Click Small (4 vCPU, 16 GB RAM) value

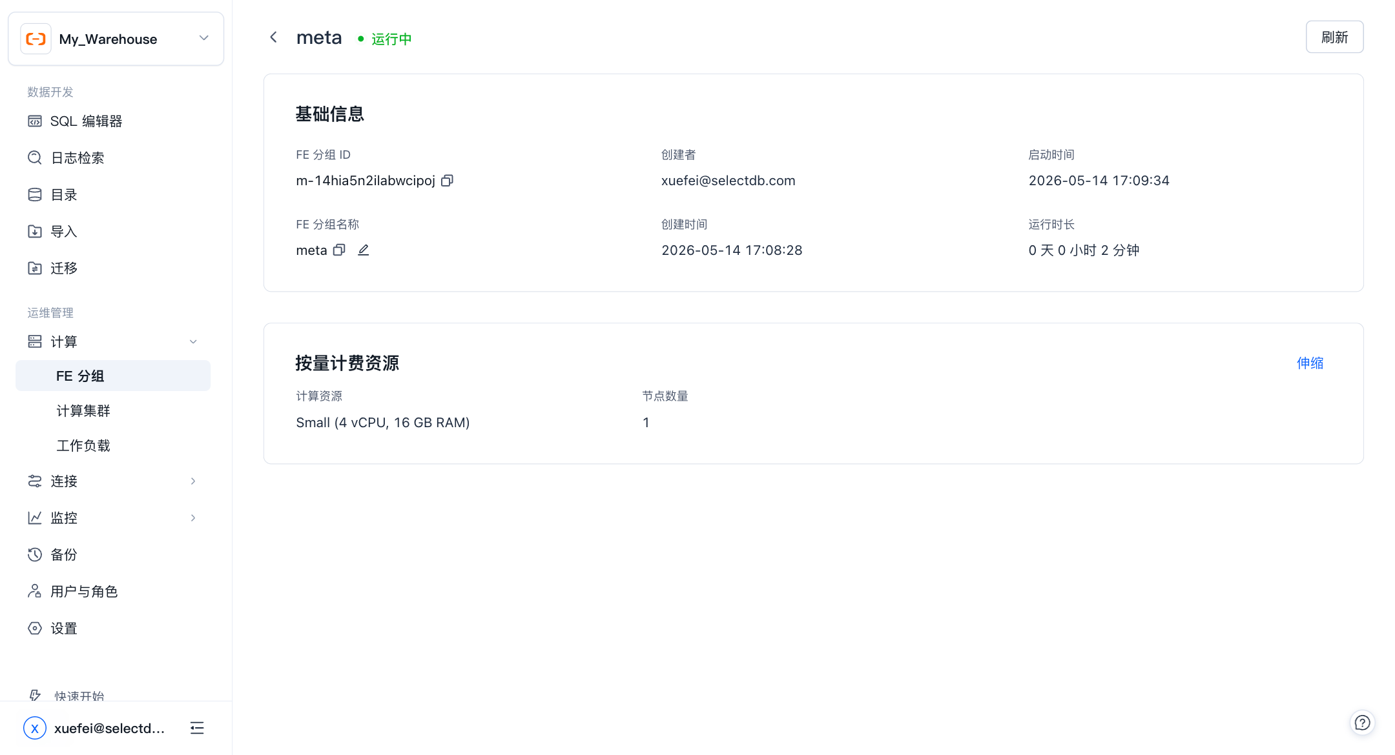click(382, 423)
